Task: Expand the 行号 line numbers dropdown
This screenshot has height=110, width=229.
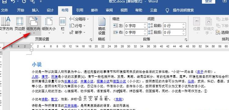Action: coord(78,26)
